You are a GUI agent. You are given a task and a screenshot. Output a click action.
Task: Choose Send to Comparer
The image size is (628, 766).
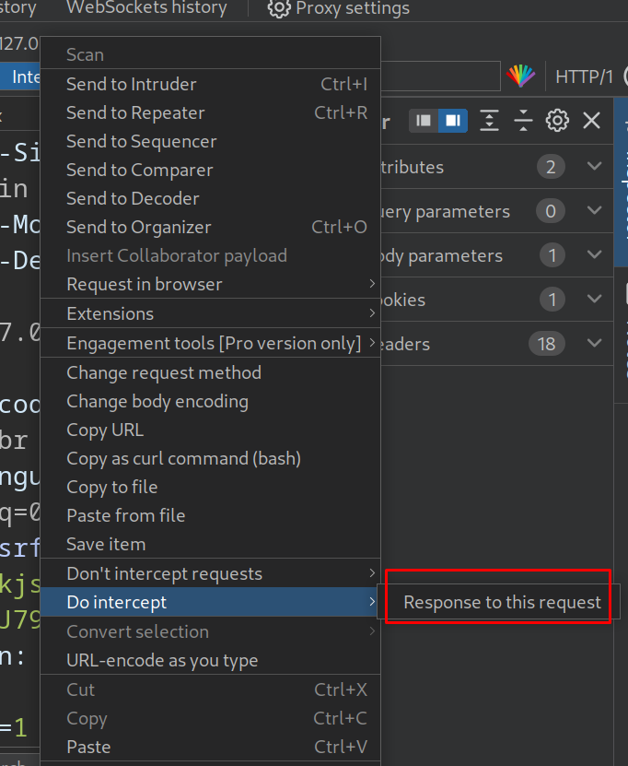210,170
